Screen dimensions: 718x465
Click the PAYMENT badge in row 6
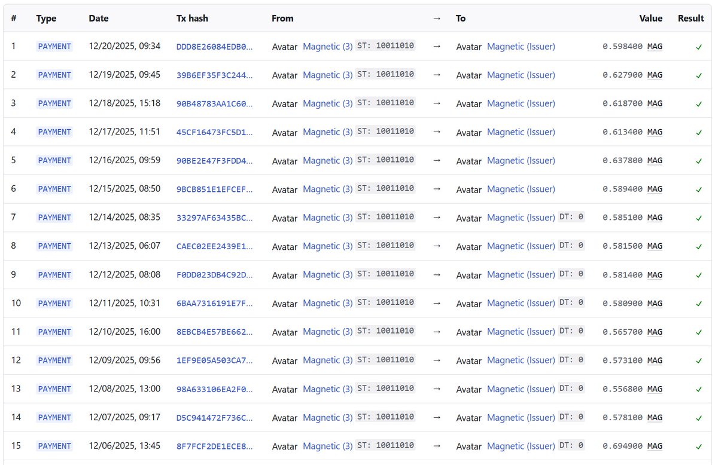[54, 189]
